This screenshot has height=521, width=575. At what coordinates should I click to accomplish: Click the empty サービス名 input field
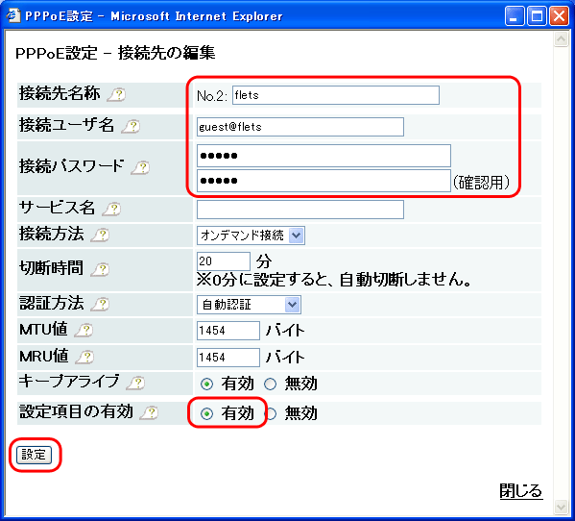tap(299, 210)
